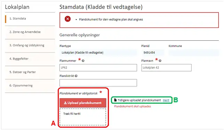Viewport: 224px width, 135px height.
Task: Click the empty Plandistrikt input field
Action: point(98,83)
